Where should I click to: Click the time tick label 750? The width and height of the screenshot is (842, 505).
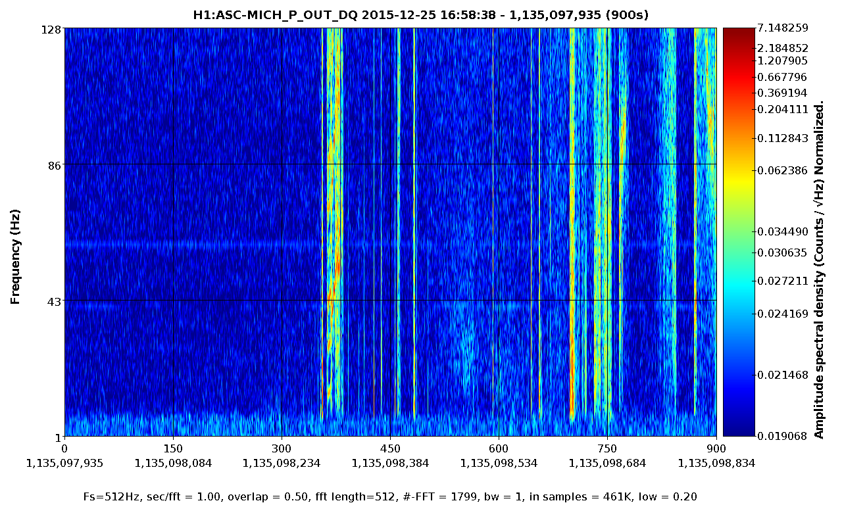coord(607,448)
